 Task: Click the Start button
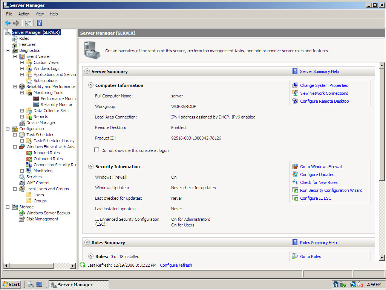(11, 284)
